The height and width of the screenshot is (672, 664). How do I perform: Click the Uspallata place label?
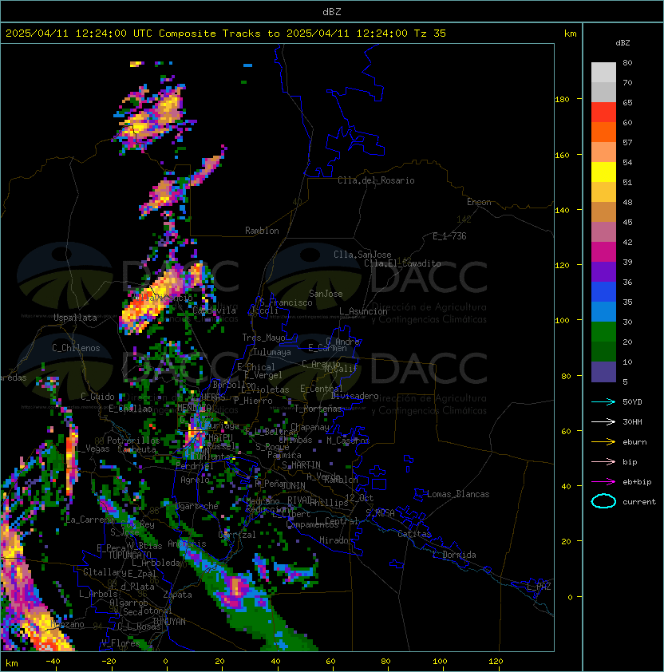pos(75,318)
